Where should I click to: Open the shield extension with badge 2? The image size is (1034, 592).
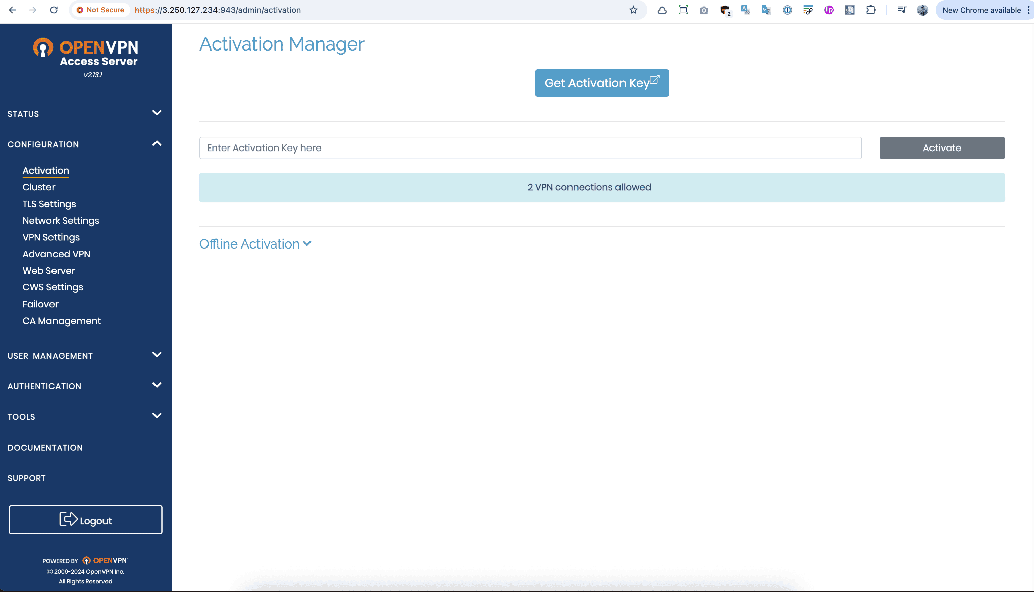coord(725,10)
